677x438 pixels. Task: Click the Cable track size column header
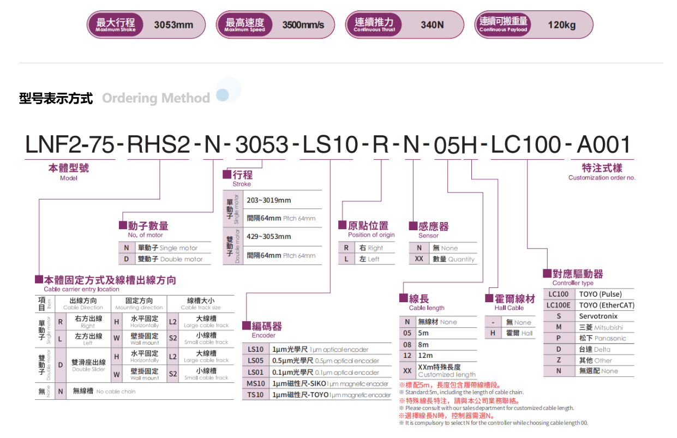pos(200,304)
